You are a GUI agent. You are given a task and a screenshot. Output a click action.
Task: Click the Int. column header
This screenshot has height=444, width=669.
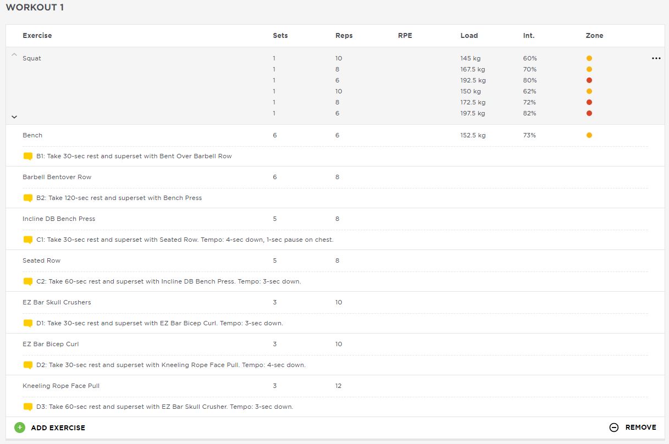click(x=529, y=36)
